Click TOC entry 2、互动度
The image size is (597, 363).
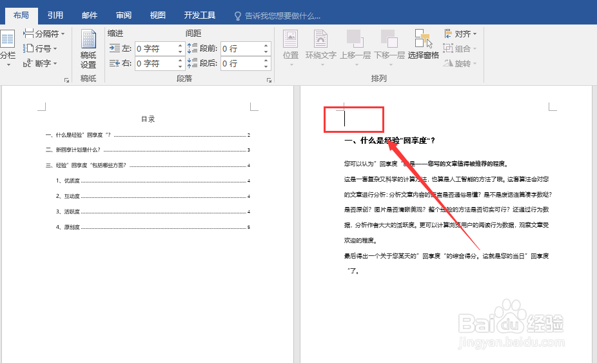pos(153,196)
